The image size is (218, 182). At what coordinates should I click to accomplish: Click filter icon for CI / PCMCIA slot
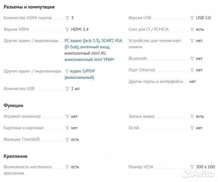point(192,29)
